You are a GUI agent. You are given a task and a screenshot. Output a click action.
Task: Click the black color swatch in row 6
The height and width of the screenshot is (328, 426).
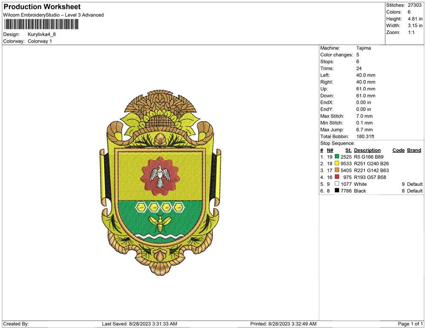337,191
